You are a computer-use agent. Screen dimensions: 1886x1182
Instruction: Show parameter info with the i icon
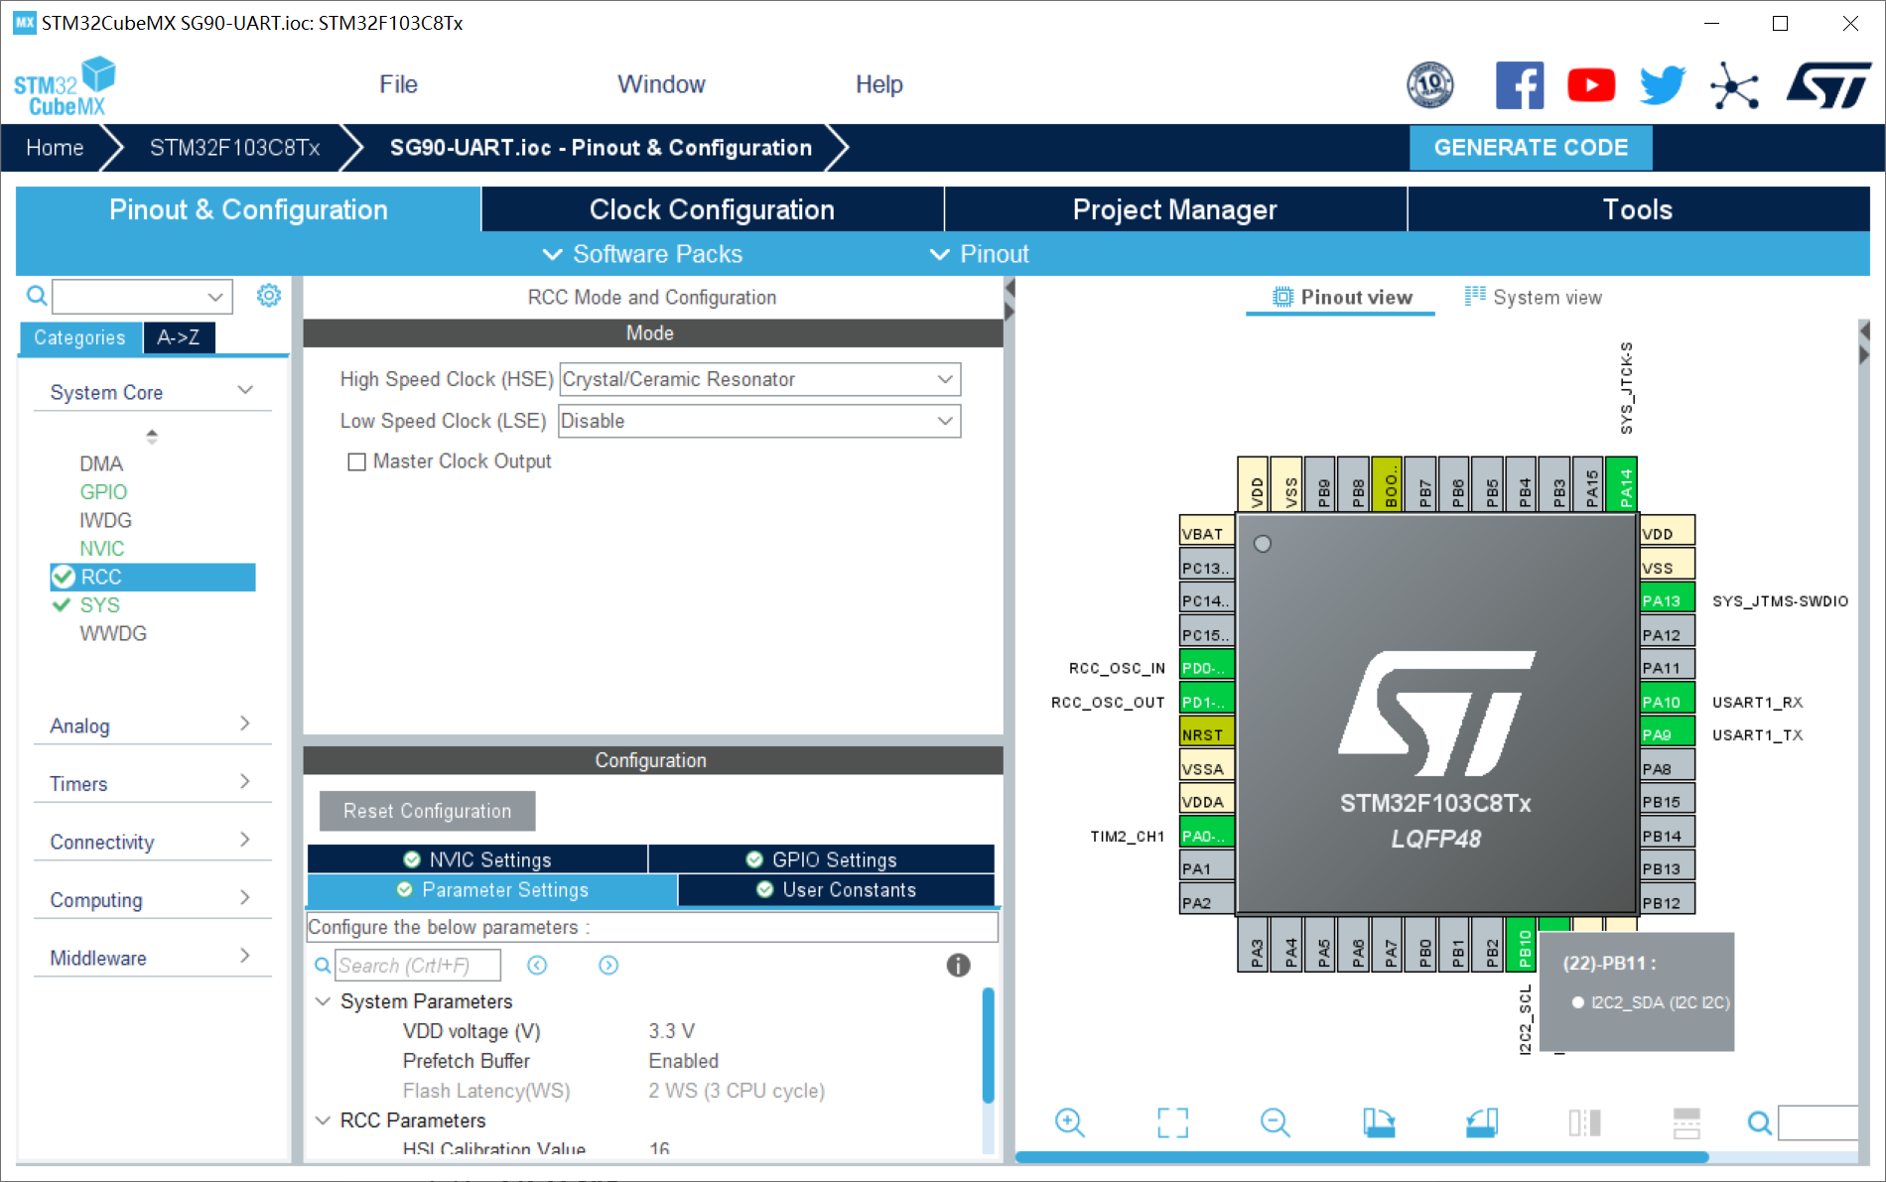958,965
